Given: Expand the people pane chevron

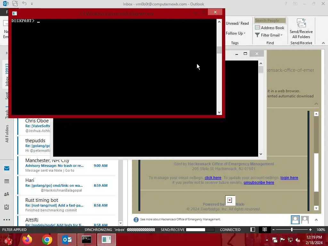Looking at the screenshot, I should tap(316, 220).
